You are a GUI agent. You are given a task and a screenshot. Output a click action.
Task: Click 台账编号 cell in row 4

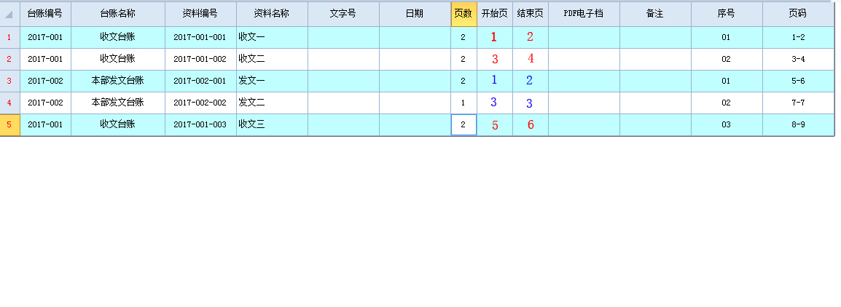point(46,103)
